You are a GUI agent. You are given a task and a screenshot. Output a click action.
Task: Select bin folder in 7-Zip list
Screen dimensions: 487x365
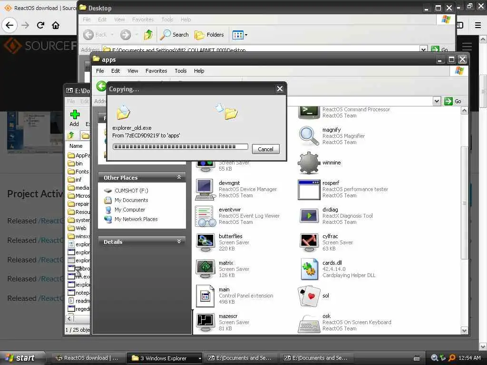pyautogui.click(x=76, y=163)
